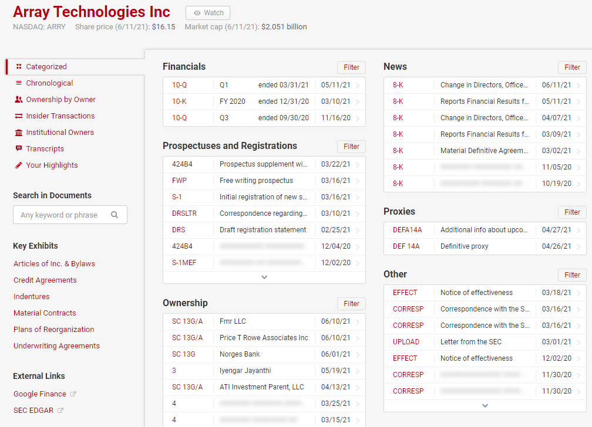The height and width of the screenshot is (427, 592).
Task: Open the 8-K Change in Directors dated 04/07/21
Action: point(485,118)
